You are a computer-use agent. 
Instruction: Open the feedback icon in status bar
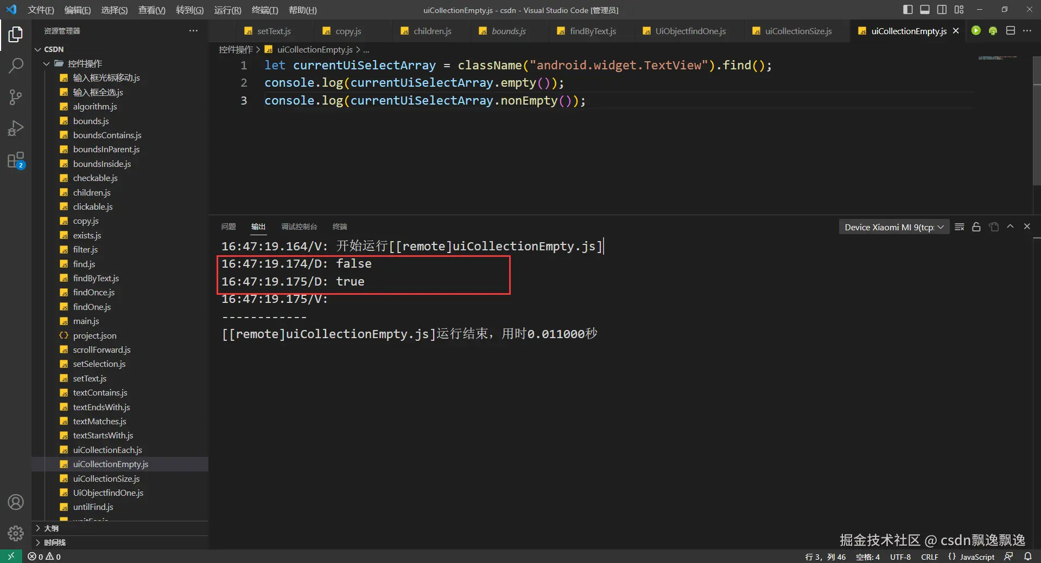click(1008, 556)
